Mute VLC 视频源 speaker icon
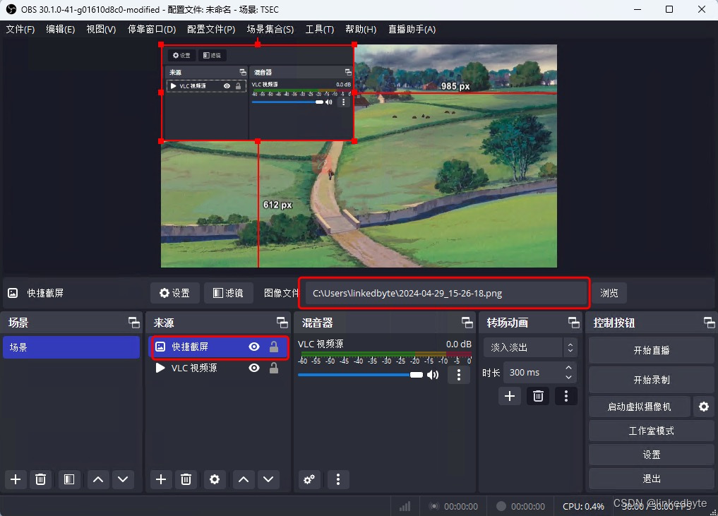This screenshot has height=516, width=718. (433, 375)
